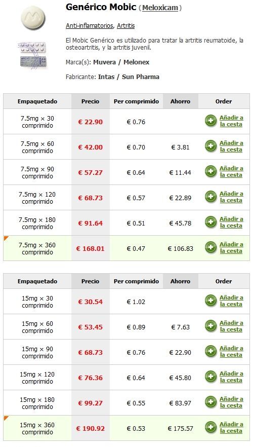Select the € 168.01 price cell
253x447 pixels.
coord(91,248)
